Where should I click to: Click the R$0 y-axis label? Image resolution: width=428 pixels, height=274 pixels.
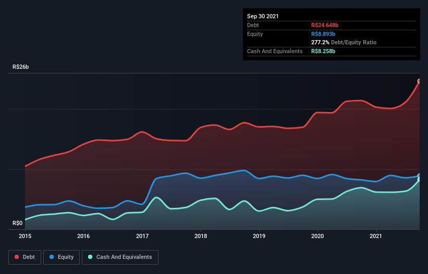[x=18, y=223]
